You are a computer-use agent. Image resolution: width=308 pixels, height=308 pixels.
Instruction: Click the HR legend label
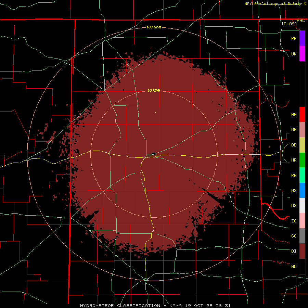pyautogui.click(x=294, y=160)
